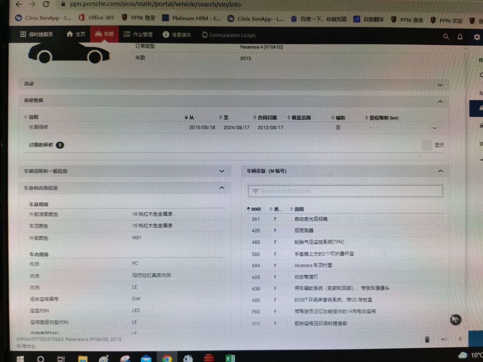Click the 2024/08/17 warranty end date
The image size is (483, 362).
point(237,127)
